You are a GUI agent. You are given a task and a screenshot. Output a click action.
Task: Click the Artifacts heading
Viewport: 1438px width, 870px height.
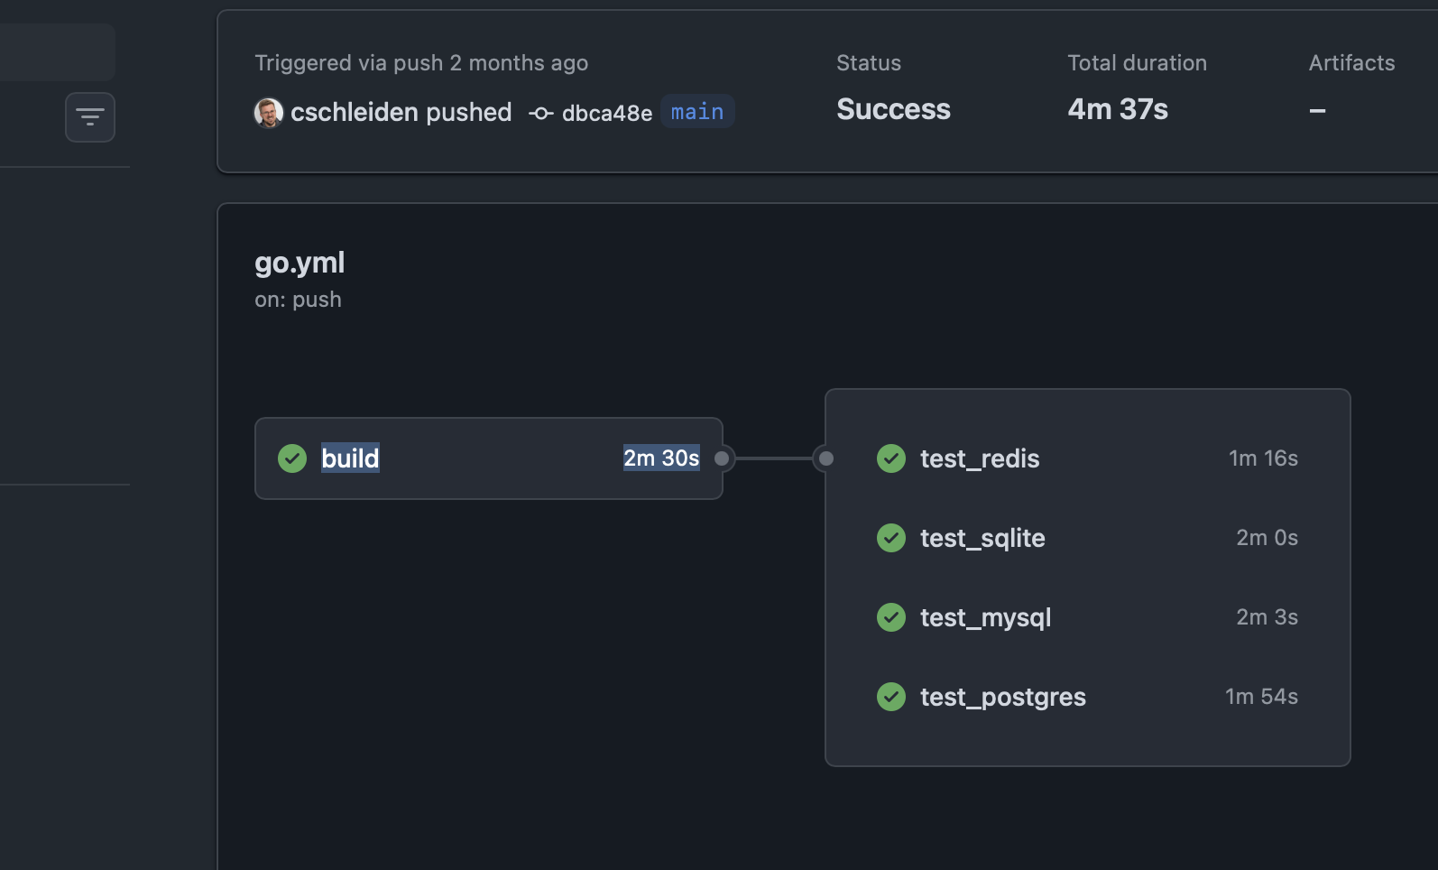tap(1351, 63)
